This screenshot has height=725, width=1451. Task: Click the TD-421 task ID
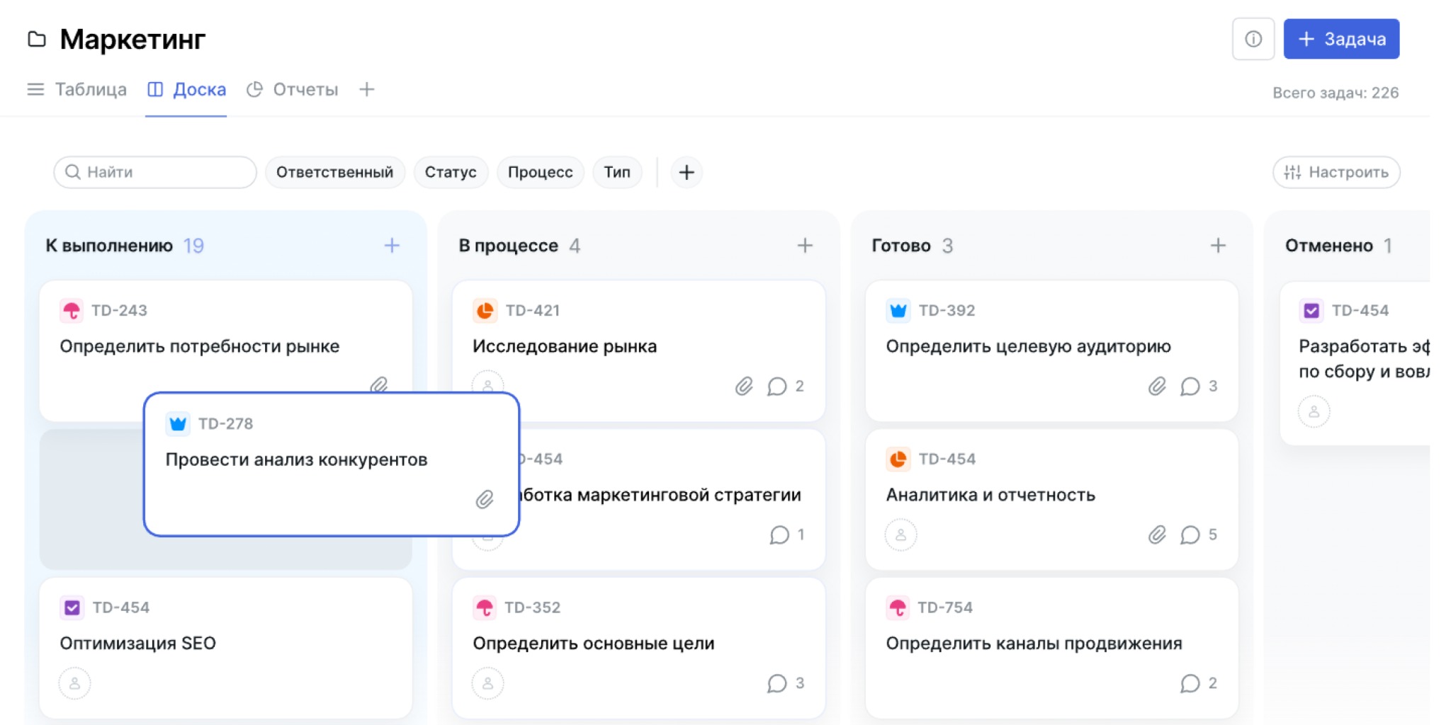click(x=533, y=310)
